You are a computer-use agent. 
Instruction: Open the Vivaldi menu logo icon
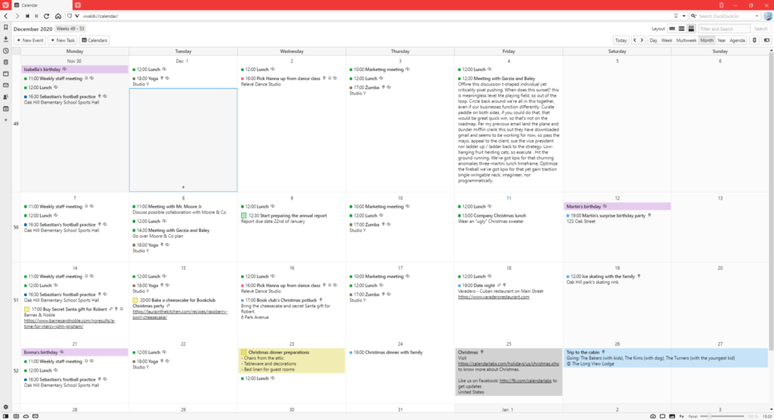(x=5, y=5)
